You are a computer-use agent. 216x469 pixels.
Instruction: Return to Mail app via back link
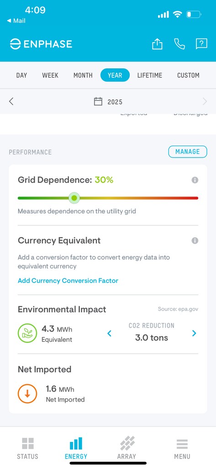(x=16, y=21)
